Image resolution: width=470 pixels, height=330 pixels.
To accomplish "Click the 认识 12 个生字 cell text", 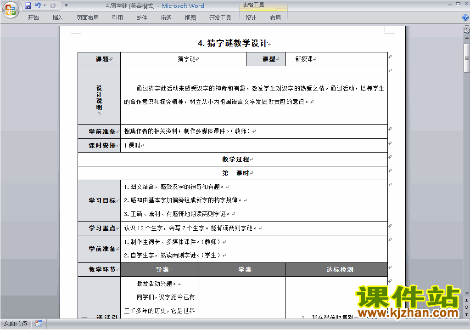I will 190,228.
